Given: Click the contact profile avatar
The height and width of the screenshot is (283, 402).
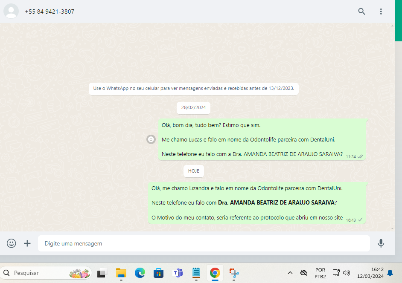Looking at the screenshot, I should (x=11, y=12).
